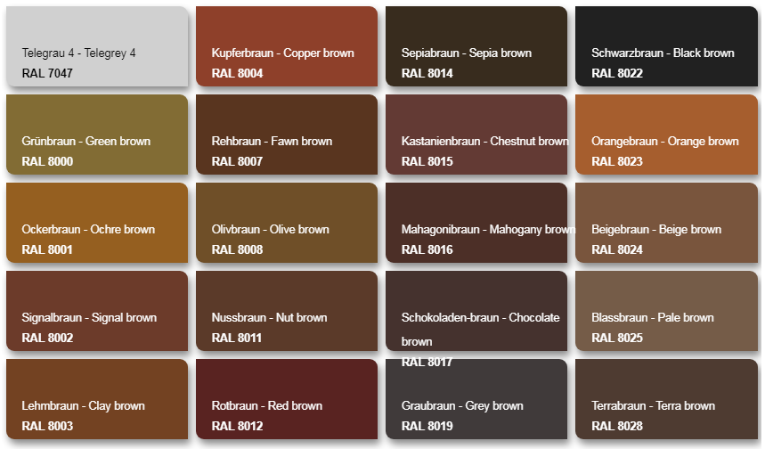Choose the Lehmbraun Clay brown RAL 8003 swatch
Viewport: 765px width, 449px height.
click(97, 400)
